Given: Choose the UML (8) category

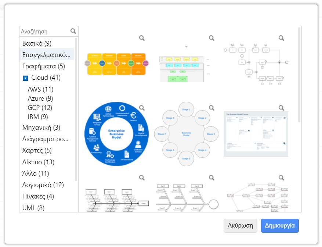Looking at the screenshot, I should (33, 208).
